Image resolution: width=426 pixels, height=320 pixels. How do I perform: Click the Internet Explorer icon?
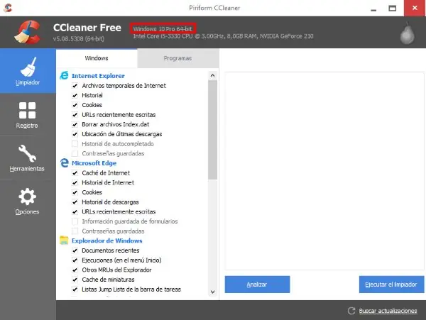tap(64, 75)
